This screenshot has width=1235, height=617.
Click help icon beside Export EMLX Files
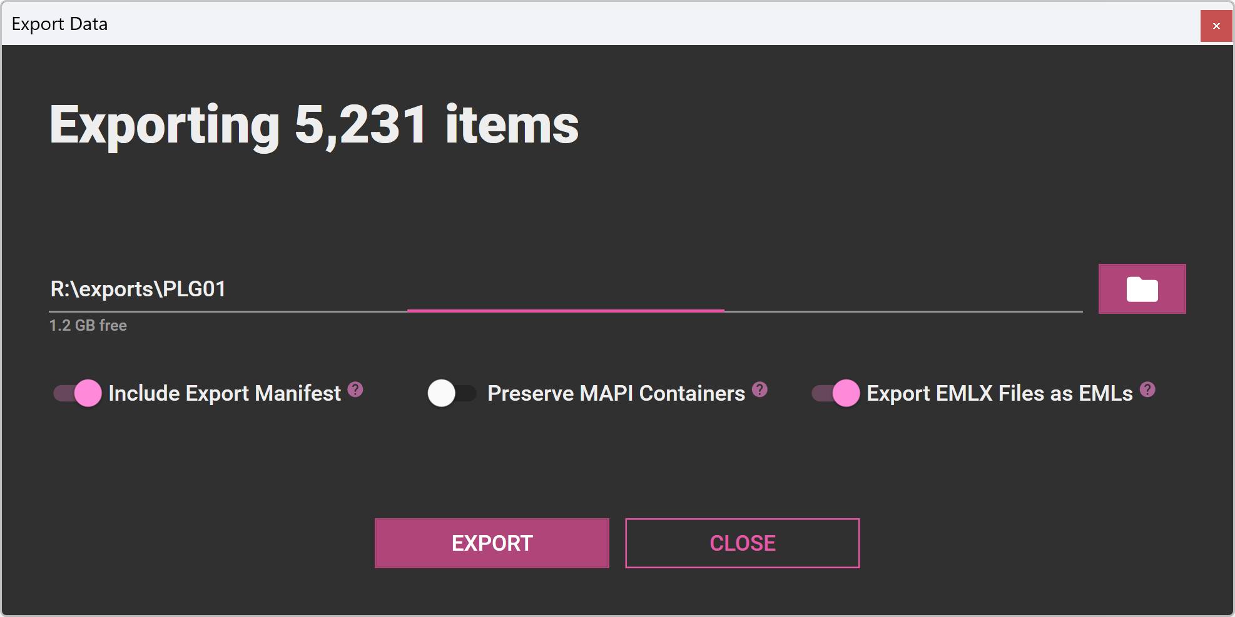pos(1147,389)
